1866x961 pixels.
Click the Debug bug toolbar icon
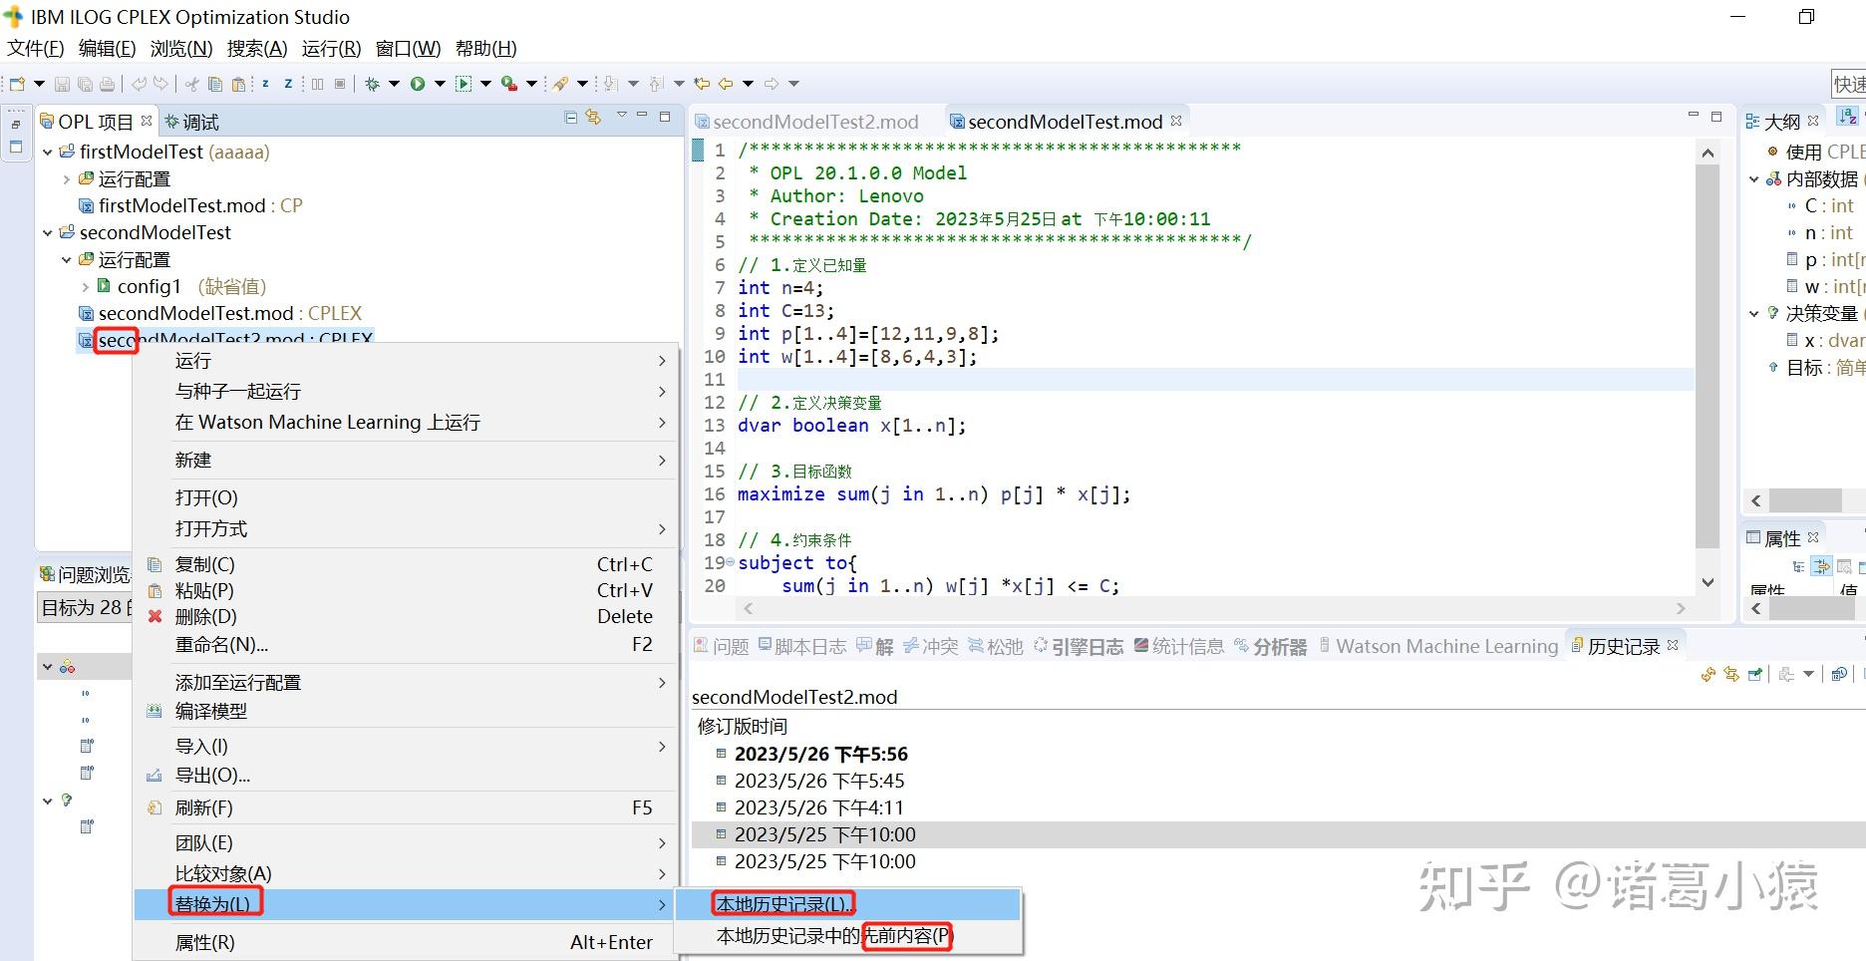tap(372, 84)
